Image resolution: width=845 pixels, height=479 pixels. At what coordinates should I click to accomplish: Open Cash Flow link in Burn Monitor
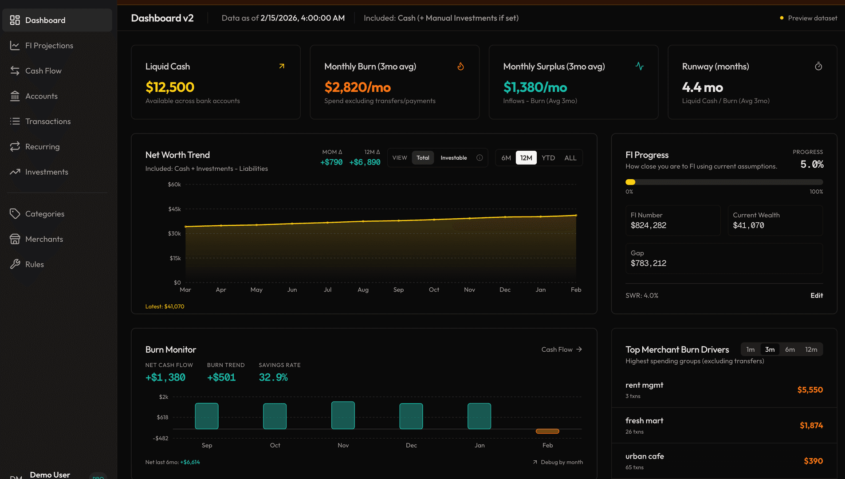(561, 349)
